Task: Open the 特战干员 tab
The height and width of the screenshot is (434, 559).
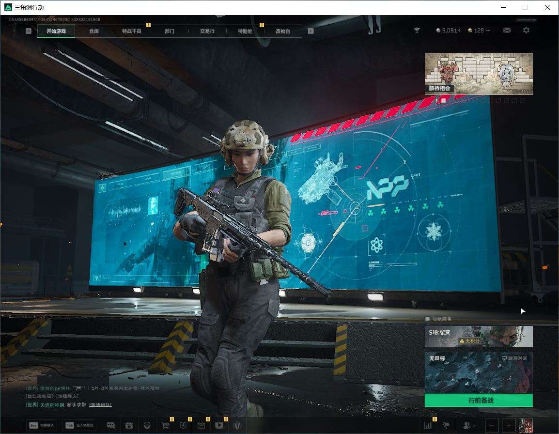Action: click(x=132, y=31)
